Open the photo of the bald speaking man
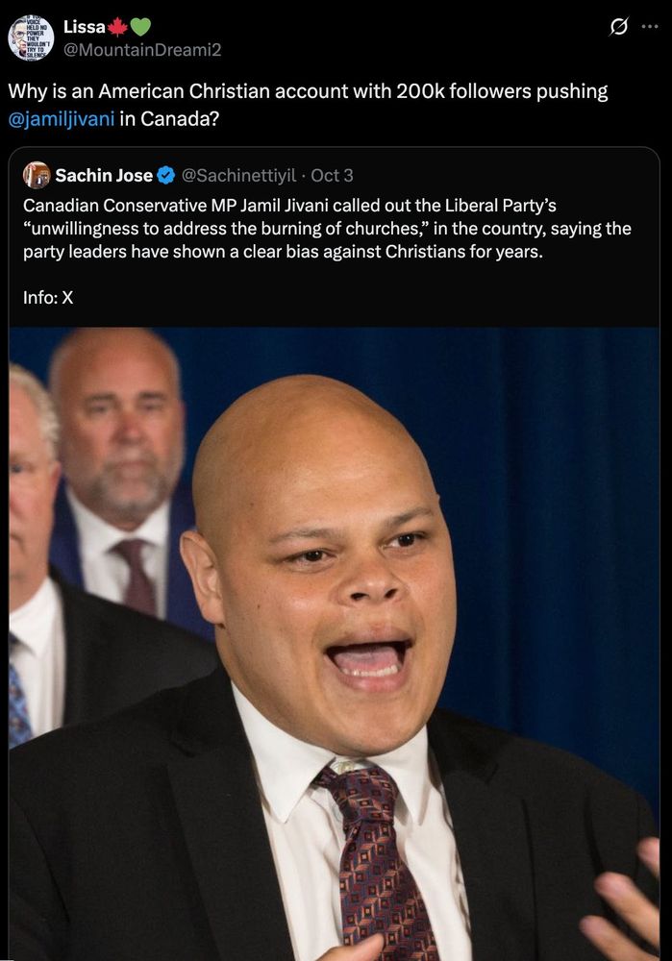This screenshot has height=961, width=672. [335, 644]
